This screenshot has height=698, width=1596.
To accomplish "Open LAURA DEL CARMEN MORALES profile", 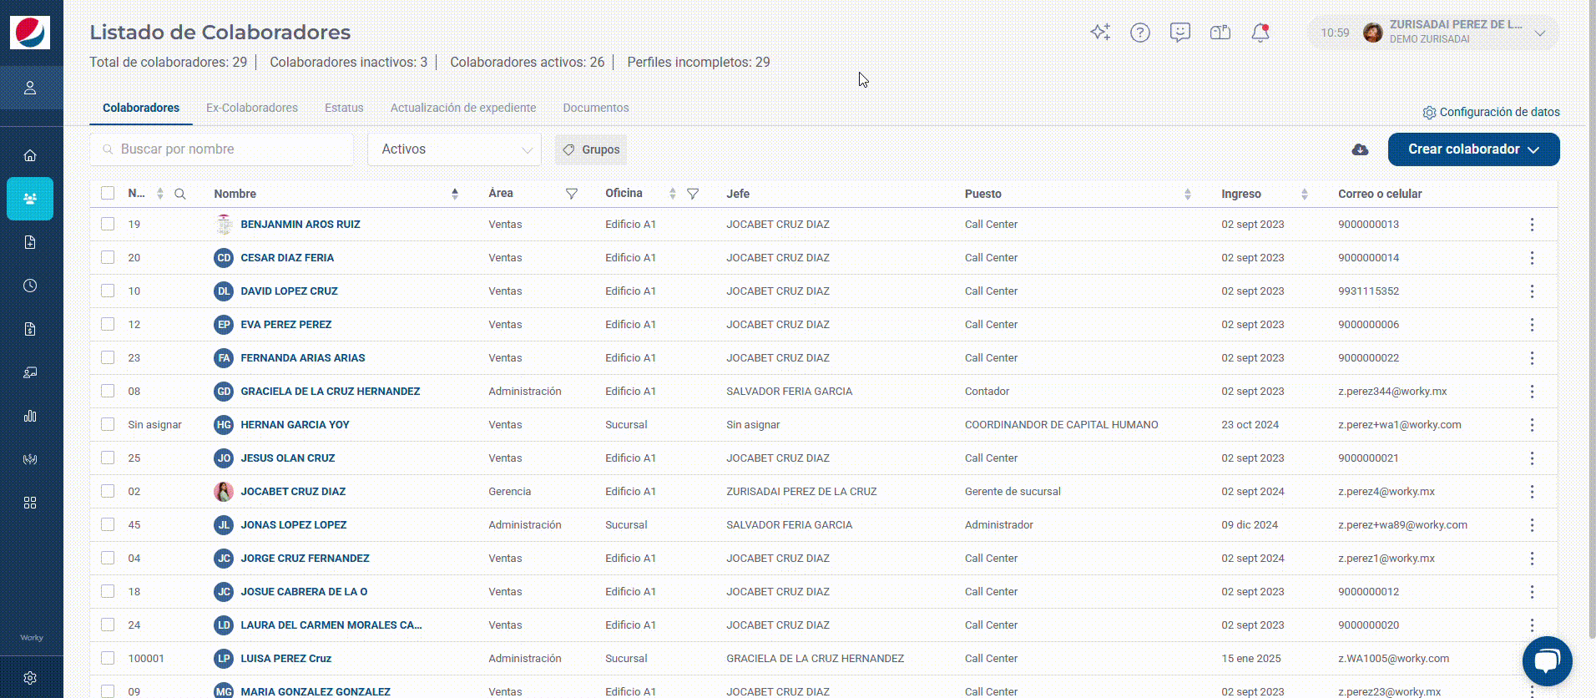I will pos(331,625).
